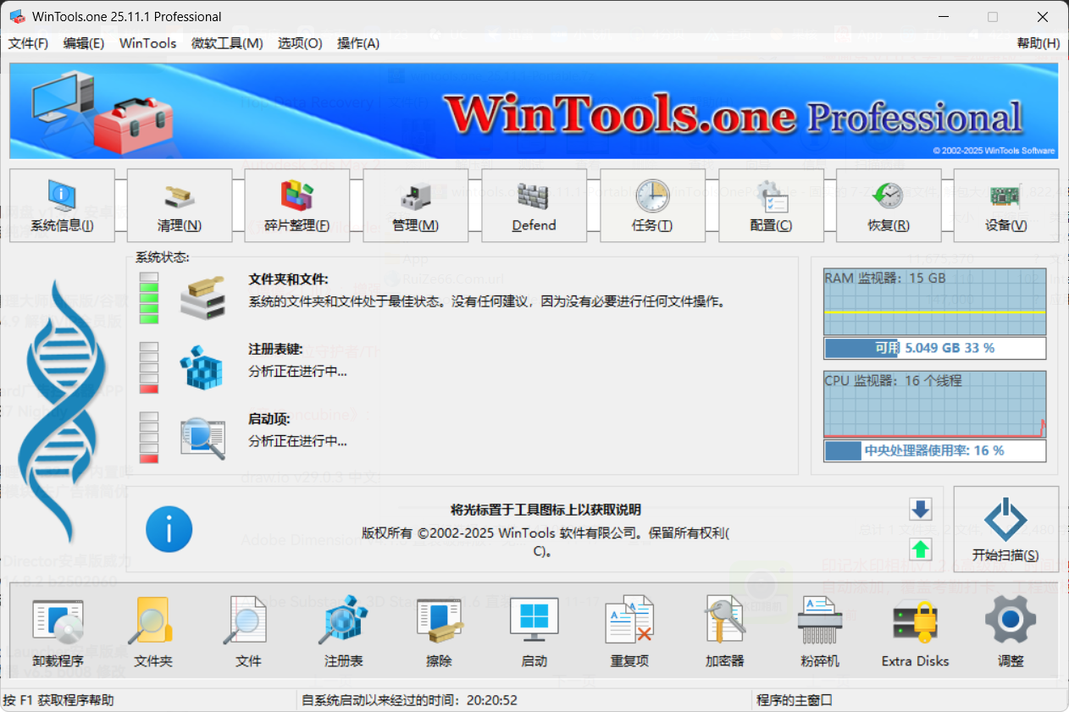Screen dimensions: 1069x712
Task: Launch the 调整 tweaker gear tool
Action: 1011,632
